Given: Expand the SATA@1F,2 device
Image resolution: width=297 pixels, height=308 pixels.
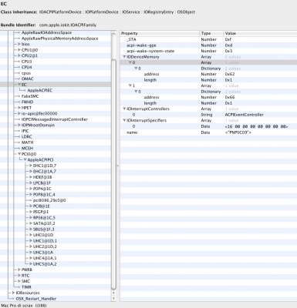Looking at the screenshot, I should pos(31,223).
